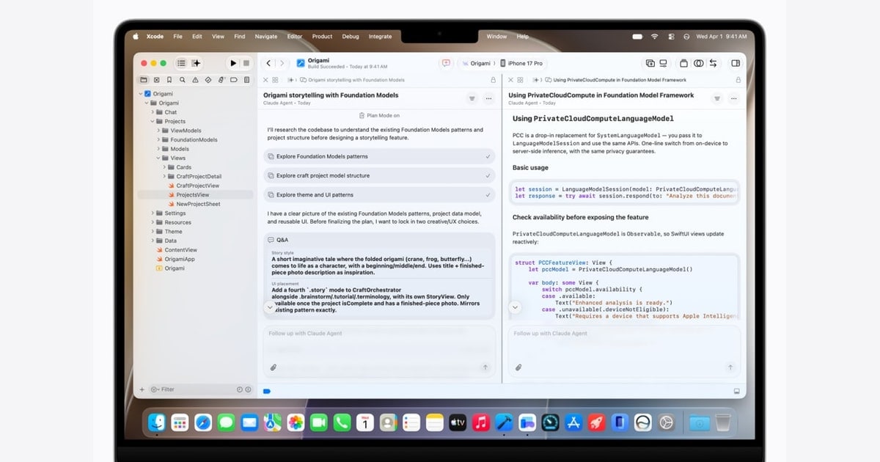This screenshot has width=880, height=462.
Task: Open the Integrate menu
Action: 380,36
